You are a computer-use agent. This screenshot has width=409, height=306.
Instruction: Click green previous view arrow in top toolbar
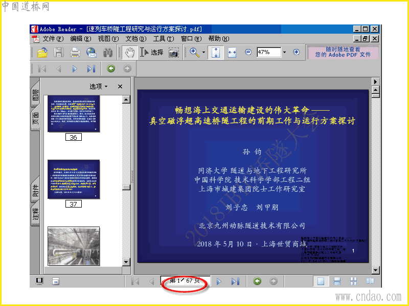coord(111,68)
